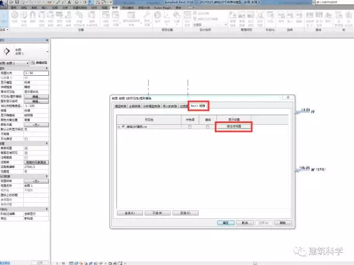Click Edit for Graphic Display Options
Viewport: 354px width, 265px height.
point(36,101)
